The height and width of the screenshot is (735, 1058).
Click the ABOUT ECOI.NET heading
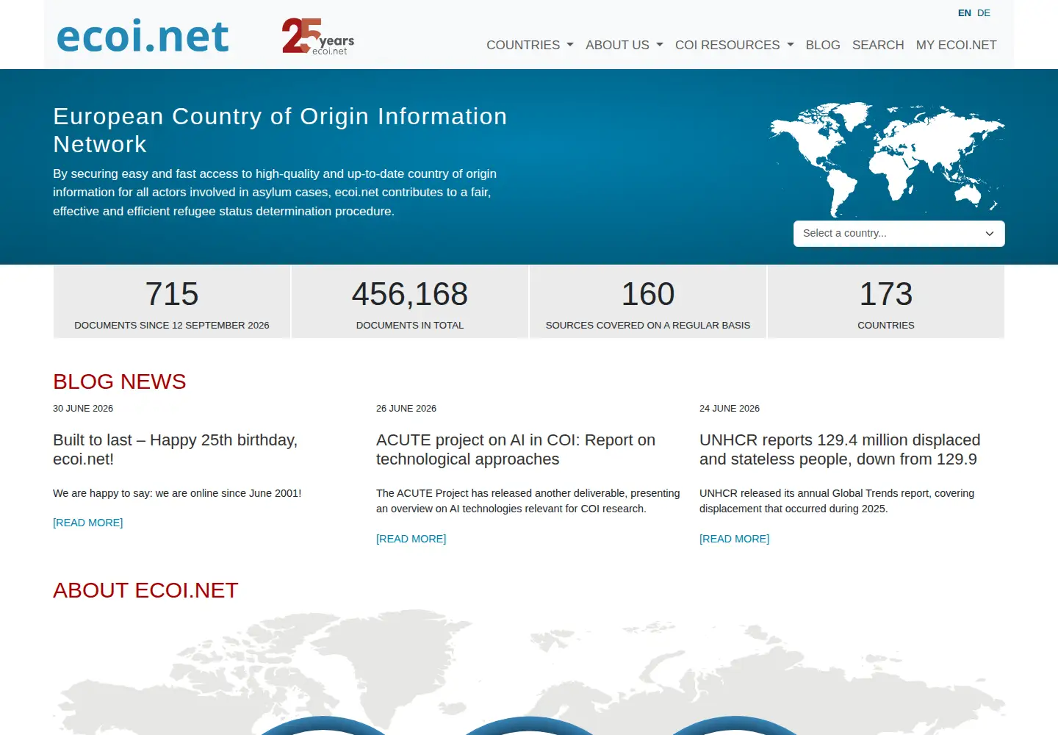tap(145, 590)
